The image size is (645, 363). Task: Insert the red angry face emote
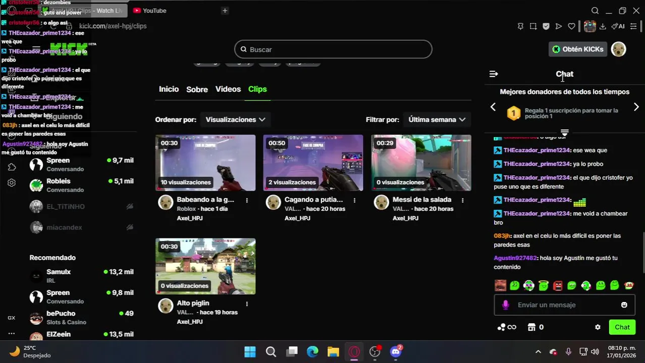[x=558, y=285]
